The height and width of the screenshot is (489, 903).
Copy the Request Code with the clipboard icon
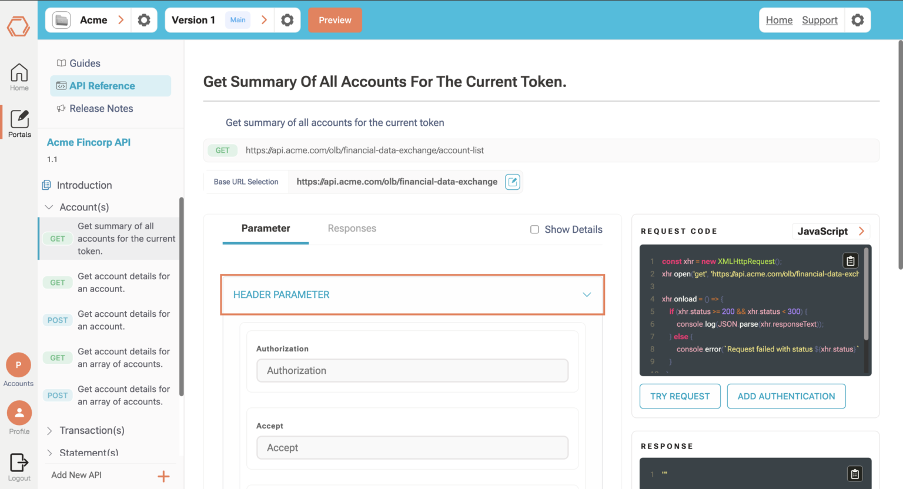click(851, 260)
